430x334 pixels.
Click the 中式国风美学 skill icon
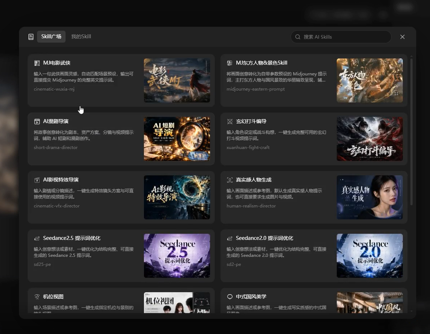(x=229, y=297)
